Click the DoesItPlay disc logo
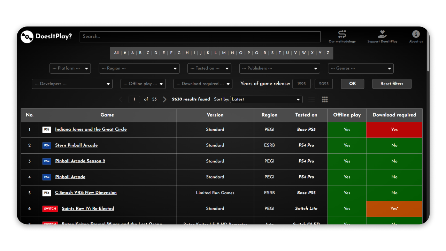This screenshot has width=446, height=251. tap(27, 37)
